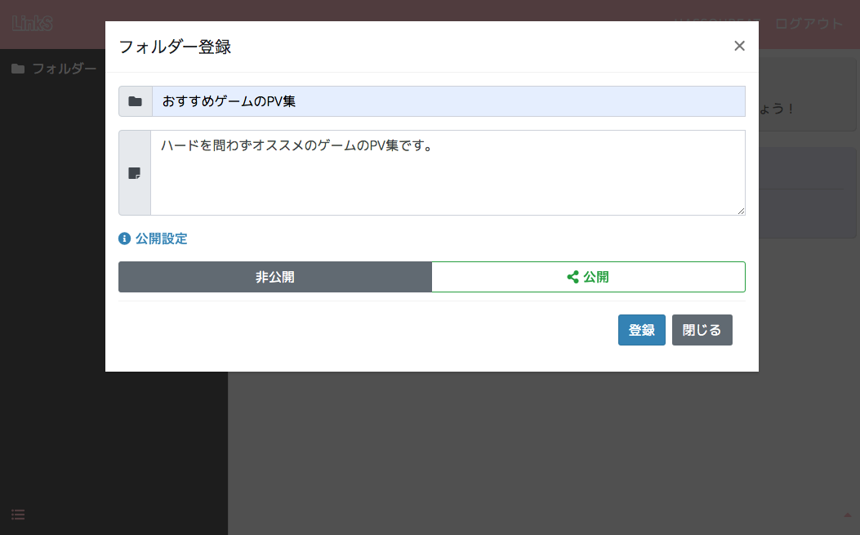Click the list icon at the bottom left
860x535 pixels.
click(18, 515)
